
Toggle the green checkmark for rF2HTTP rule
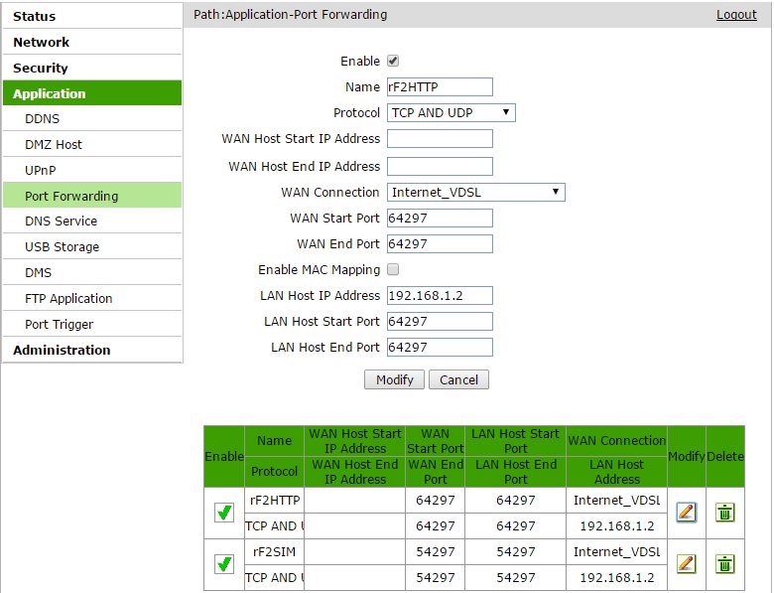coord(224,513)
